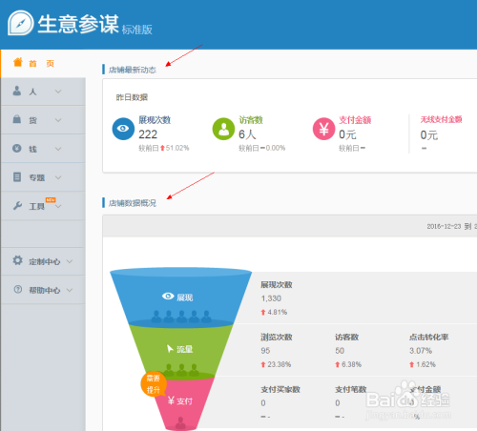Click the 95 浏览次数 value
477x431 pixels.
(265, 351)
